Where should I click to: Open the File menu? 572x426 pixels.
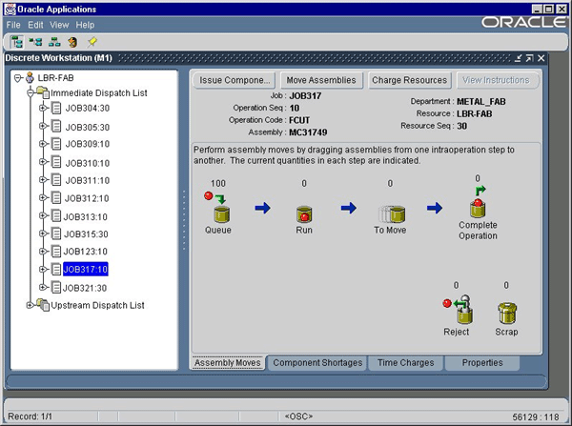[x=13, y=25]
